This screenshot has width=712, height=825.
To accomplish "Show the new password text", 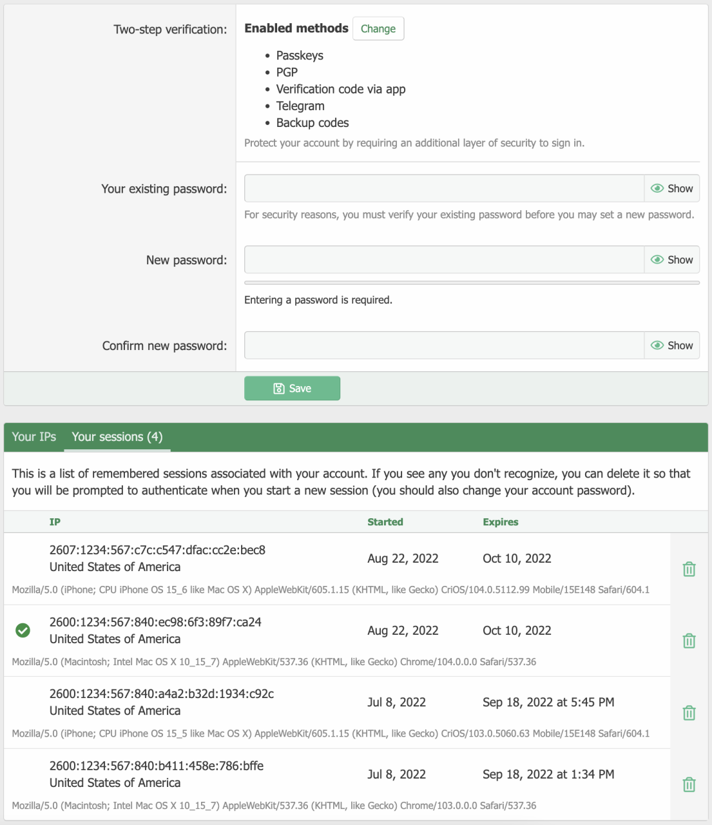I will (x=672, y=260).
